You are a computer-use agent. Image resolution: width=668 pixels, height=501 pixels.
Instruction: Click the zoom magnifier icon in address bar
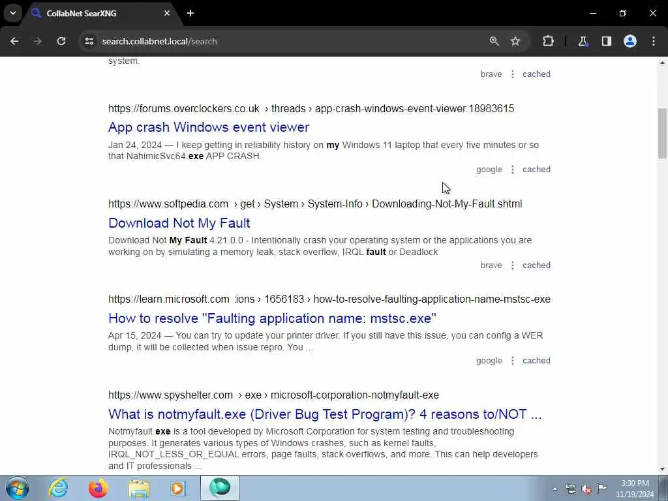[x=494, y=41]
